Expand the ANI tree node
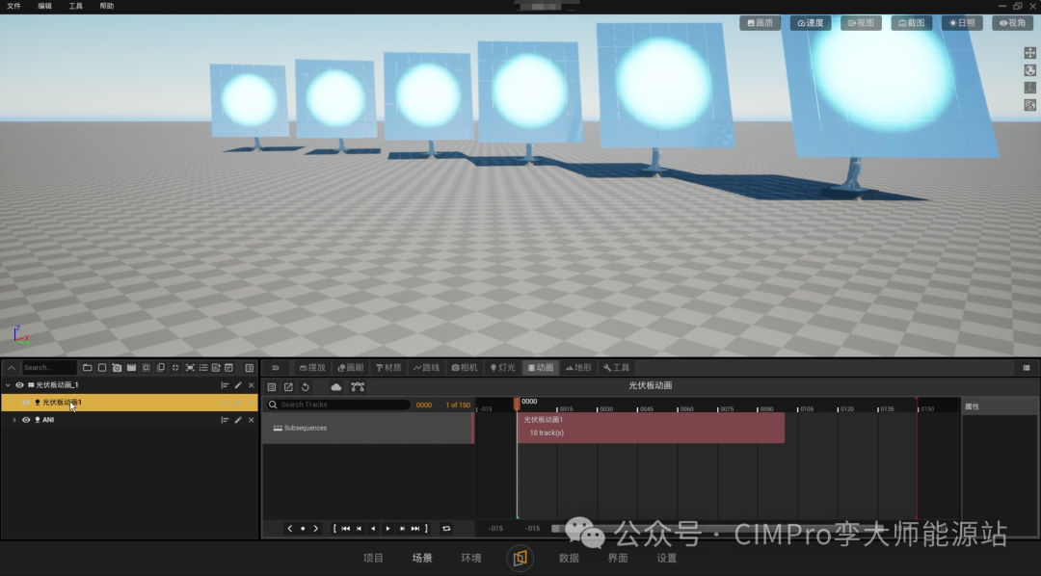 coord(13,420)
